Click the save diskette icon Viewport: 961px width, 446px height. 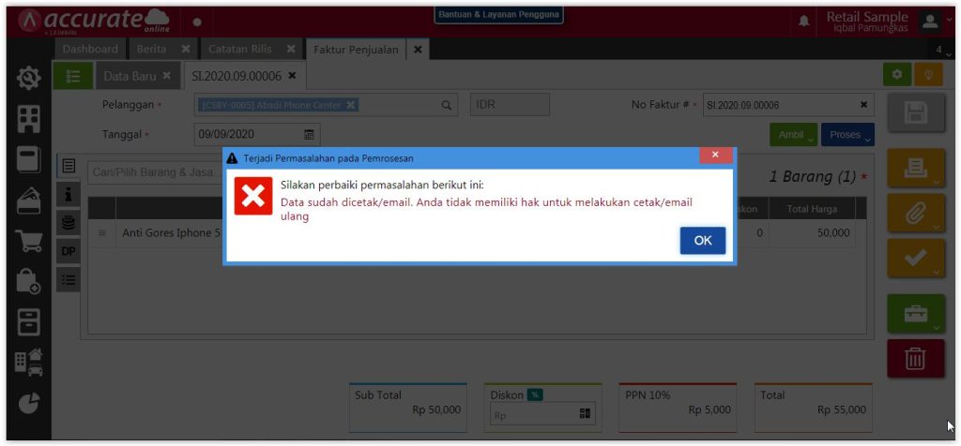(915, 115)
